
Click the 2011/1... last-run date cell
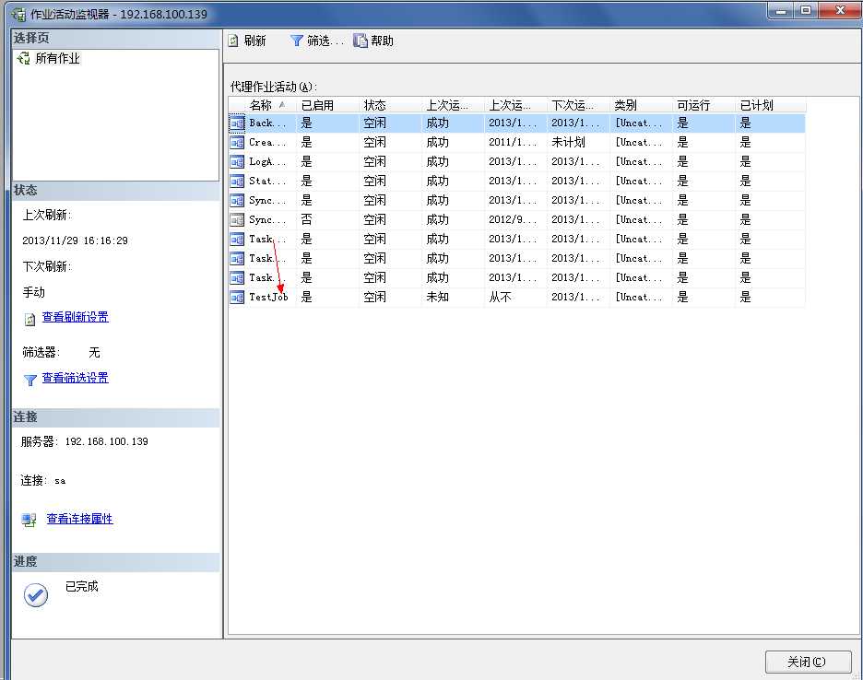point(513,143)
